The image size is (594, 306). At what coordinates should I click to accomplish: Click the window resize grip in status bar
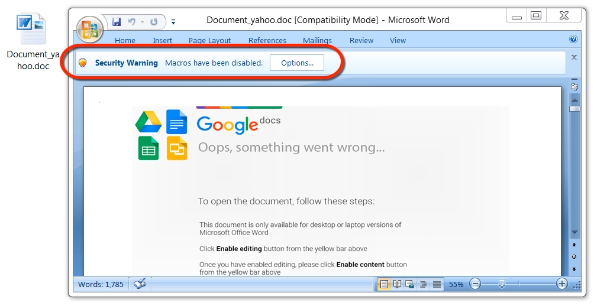point(577,285)
